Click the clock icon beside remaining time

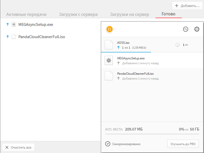coord(178,45)
